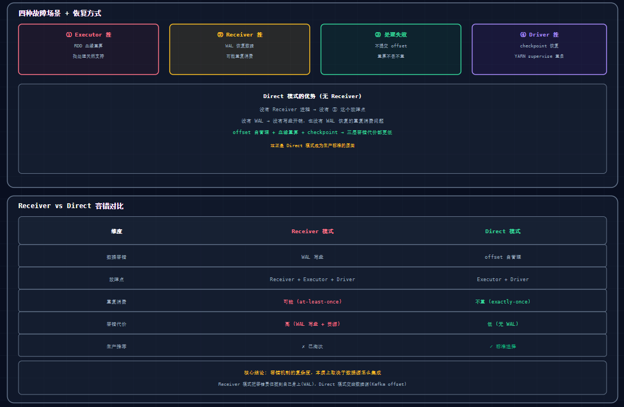Click the green "✓ 标准选择" cell
Viewport: 624px width, 407px height.
[x=502, y=347]
